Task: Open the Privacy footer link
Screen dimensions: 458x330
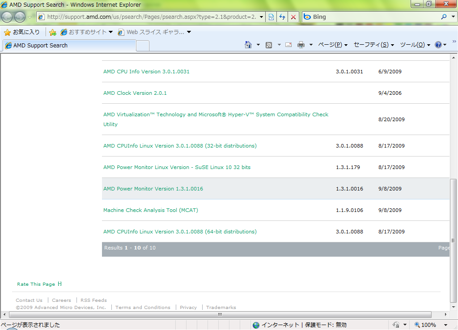Action: (188, 307)
